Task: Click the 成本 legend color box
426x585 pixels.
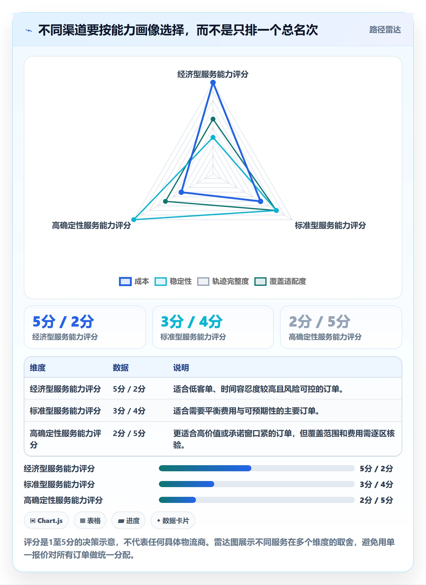Action: click(x=125, y=282)
